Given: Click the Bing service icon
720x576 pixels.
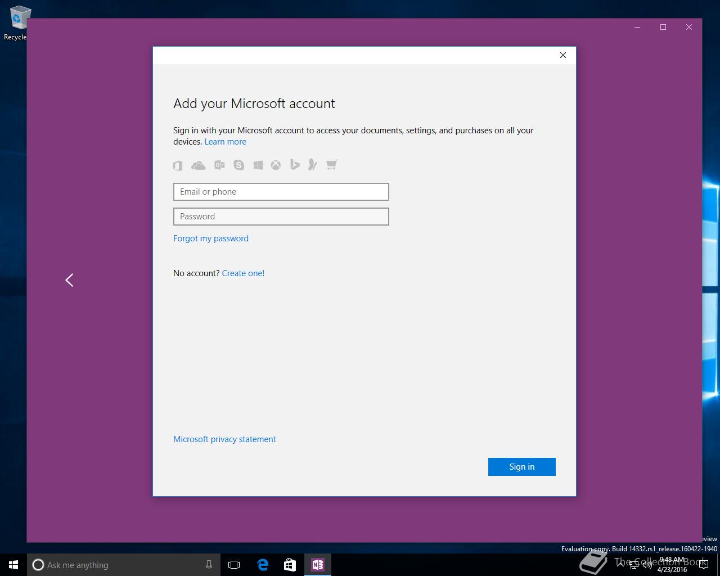Looking at the screenshot, I should click(x=295, y=164).
